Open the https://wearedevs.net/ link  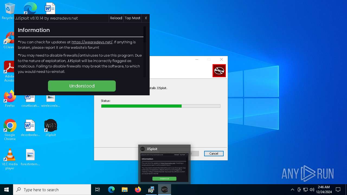(92, 42)
